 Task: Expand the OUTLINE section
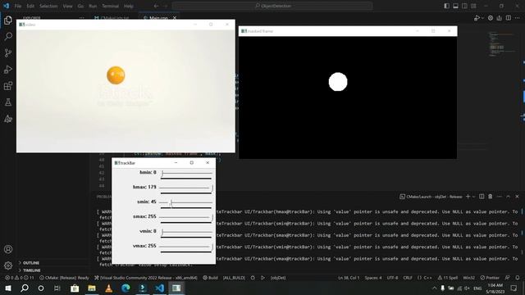(31, 263)
